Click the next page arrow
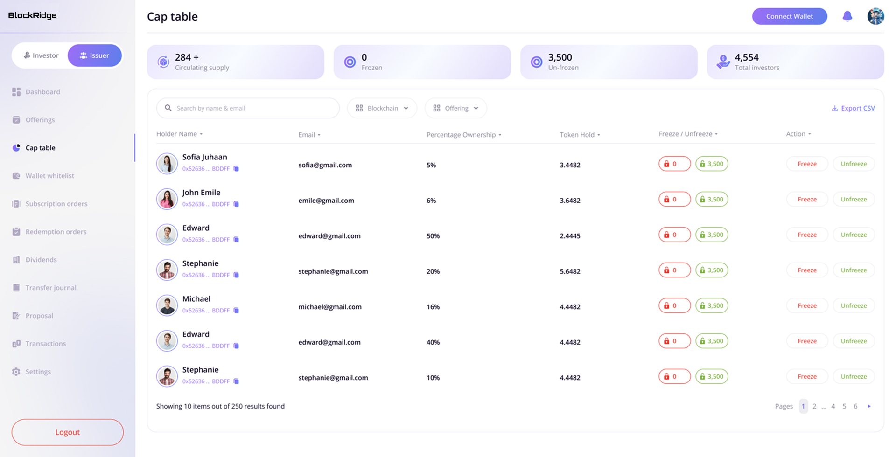 [869, 406]
